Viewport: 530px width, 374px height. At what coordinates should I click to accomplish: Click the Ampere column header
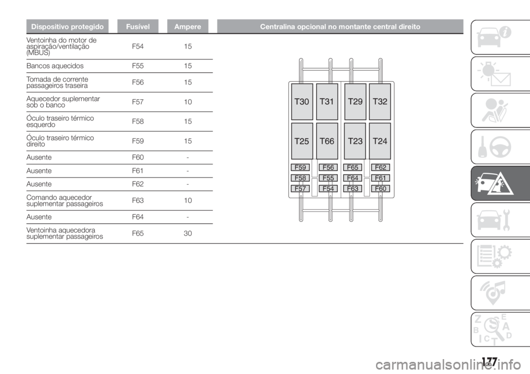tap(188, 26)
